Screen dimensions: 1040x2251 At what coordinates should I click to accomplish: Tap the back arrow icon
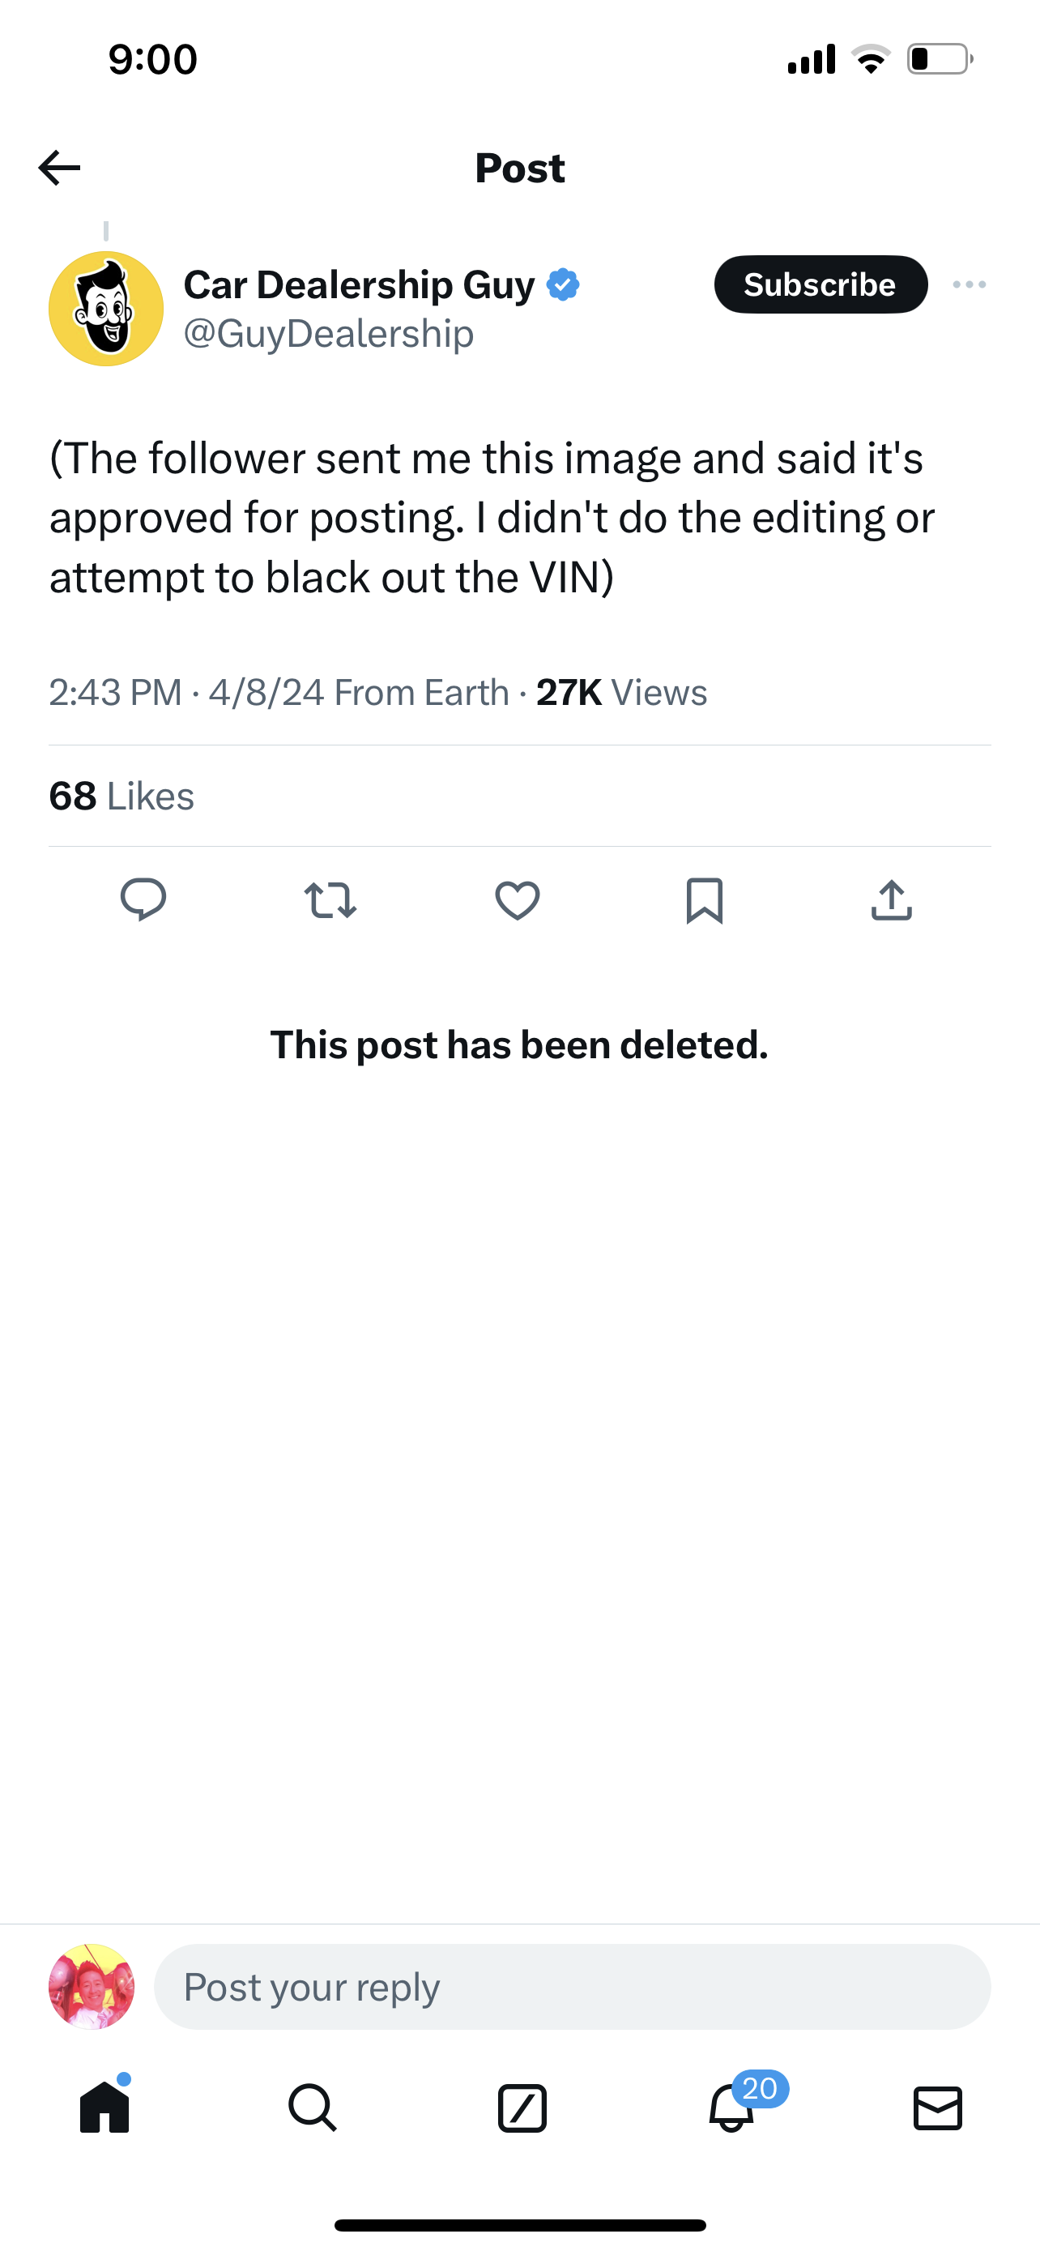tap(59, 168)
